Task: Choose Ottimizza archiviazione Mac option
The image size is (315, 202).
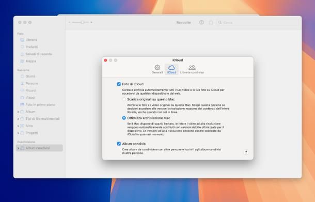Action: 124,118
